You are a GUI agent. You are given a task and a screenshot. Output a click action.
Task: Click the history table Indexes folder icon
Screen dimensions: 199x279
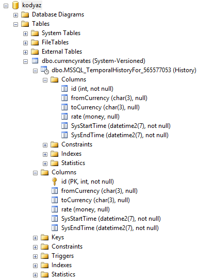[55, 154]
